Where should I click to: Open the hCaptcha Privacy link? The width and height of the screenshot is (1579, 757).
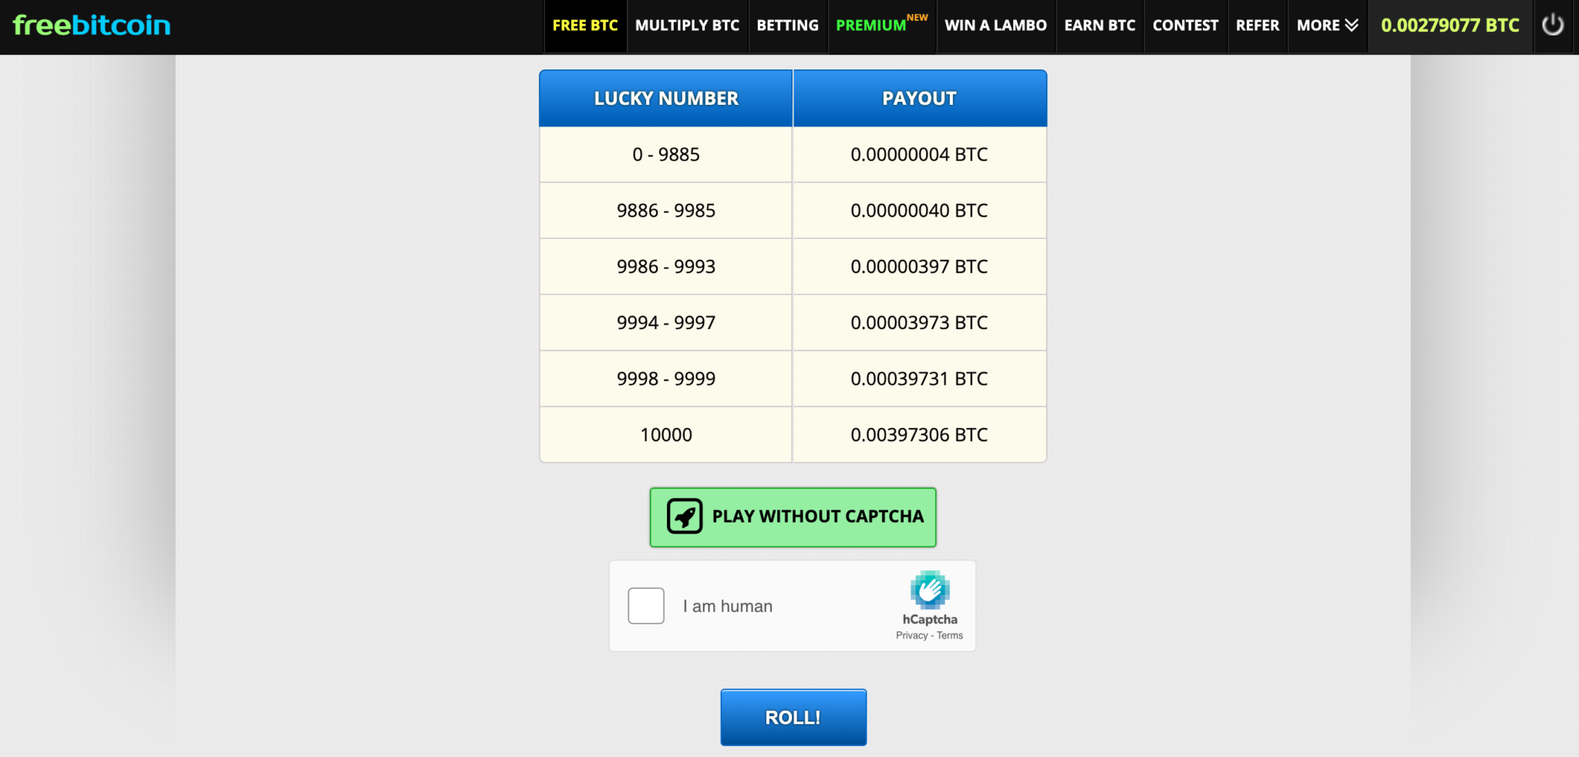(911, 636)
